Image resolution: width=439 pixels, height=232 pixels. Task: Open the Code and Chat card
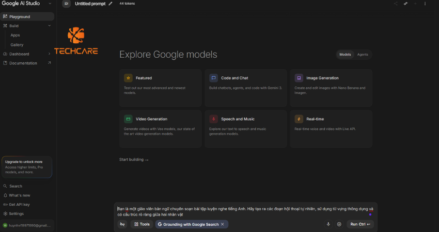tap(245, 88)
